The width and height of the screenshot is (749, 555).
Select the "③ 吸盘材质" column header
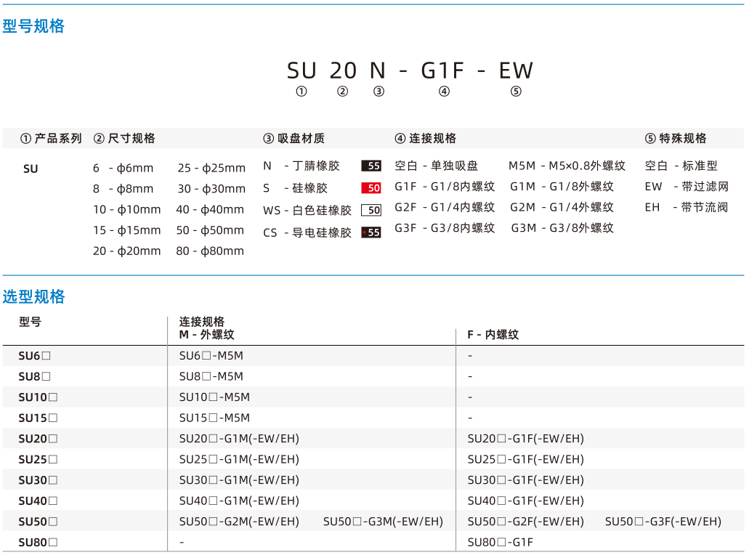[x=293, y=139]
